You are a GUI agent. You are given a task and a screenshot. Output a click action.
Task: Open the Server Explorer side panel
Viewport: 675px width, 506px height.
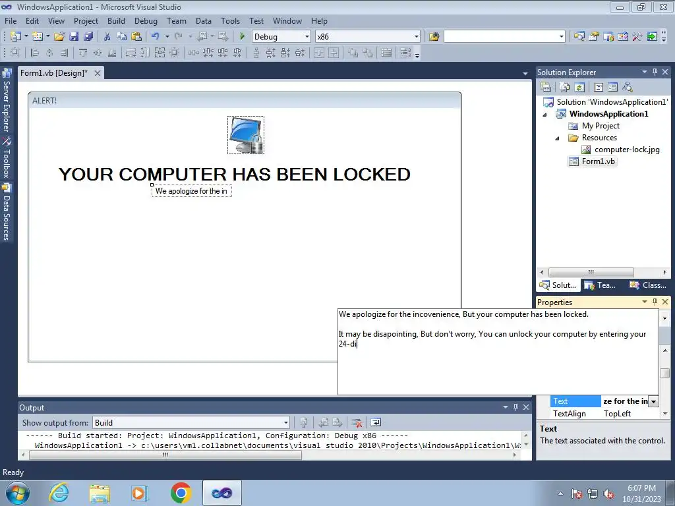pyautogui.click(x=7, y=100)
